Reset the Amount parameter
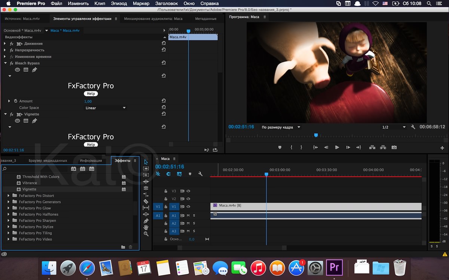Image resolution: width=449 pixels, height=280 pixels. (164, 101)
